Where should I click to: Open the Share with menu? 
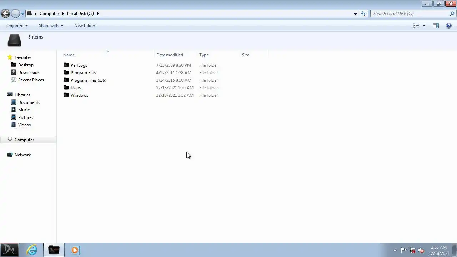(x=51, y=26)
